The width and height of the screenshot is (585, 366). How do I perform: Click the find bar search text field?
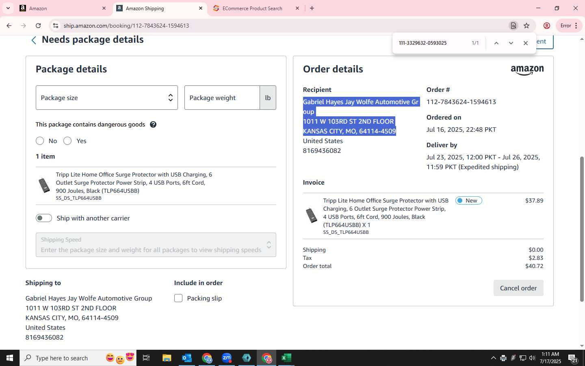(431, 43)
